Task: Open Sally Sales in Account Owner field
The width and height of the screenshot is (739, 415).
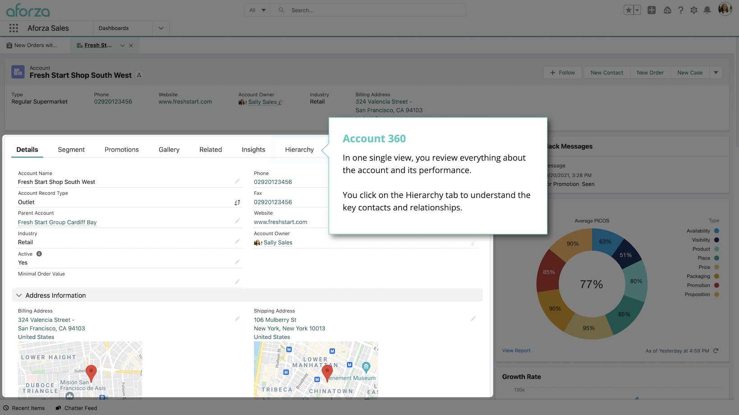Action: 278,243
